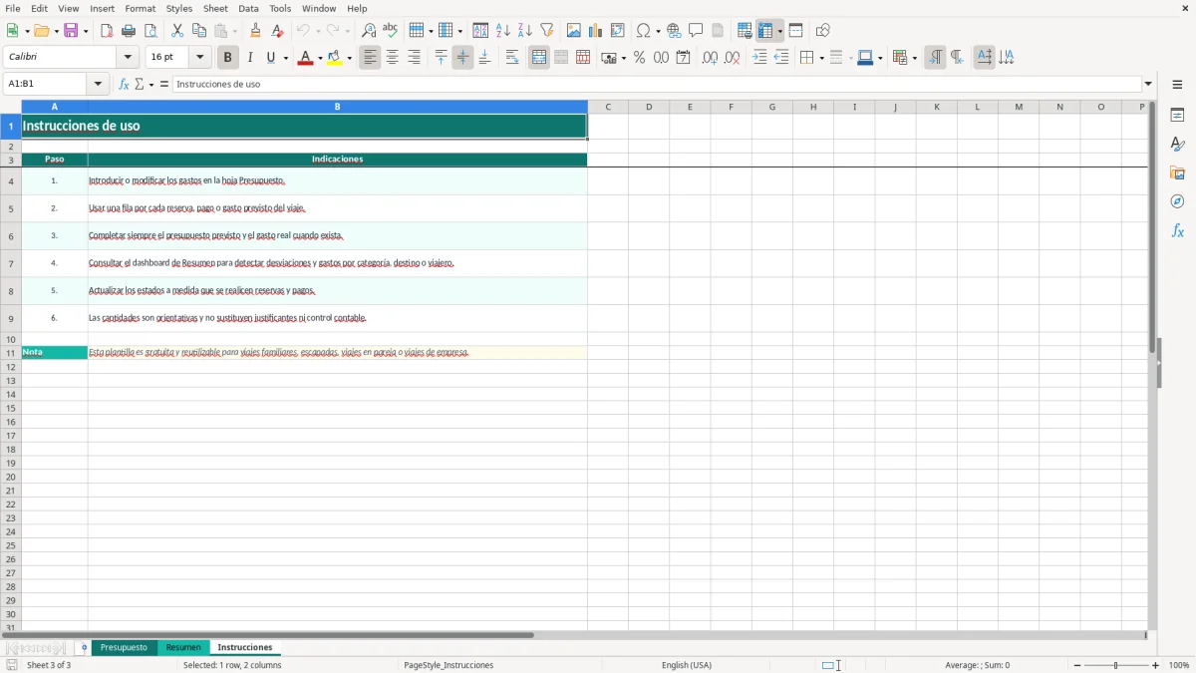The height and width of the screenshot is (673, 1196).
Task: Open Special Character dropdown arrow
Action: 658,31
